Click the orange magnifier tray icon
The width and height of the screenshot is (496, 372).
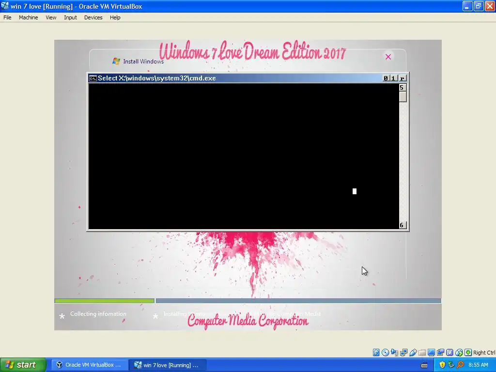[x=460, y=365]
